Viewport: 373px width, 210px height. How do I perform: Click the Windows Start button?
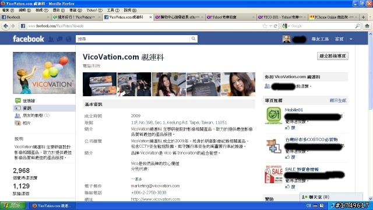click(x=13, y=206)
